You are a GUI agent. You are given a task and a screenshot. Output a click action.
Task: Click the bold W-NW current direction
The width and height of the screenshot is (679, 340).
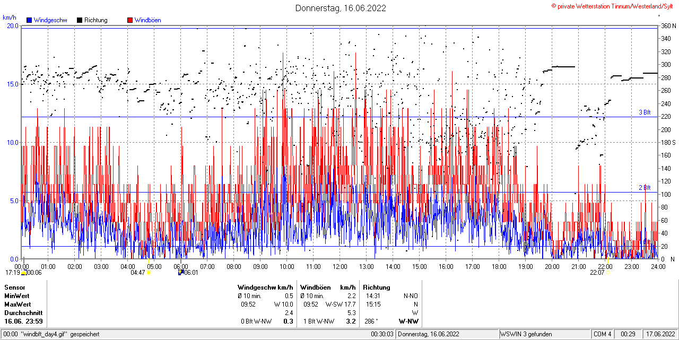[x=408, y=321]
